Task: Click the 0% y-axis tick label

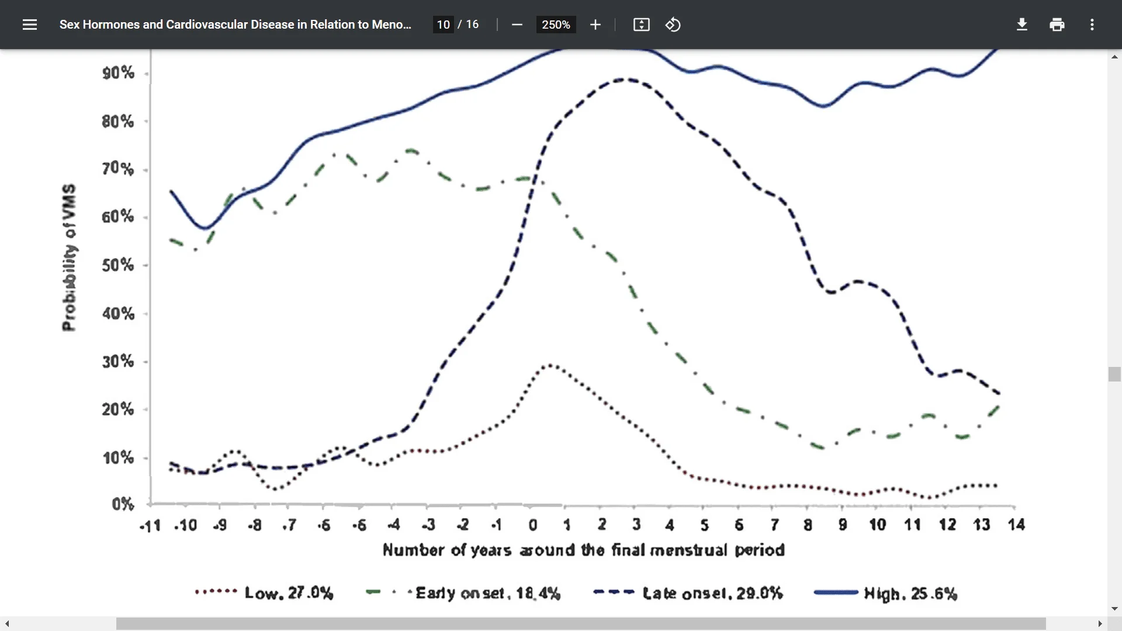Action: tap(123, 504)
